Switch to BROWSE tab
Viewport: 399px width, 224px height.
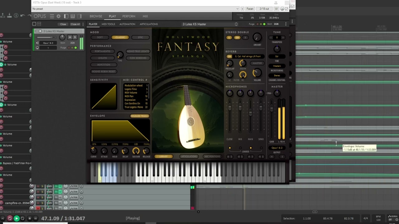(x=96, y=16)
